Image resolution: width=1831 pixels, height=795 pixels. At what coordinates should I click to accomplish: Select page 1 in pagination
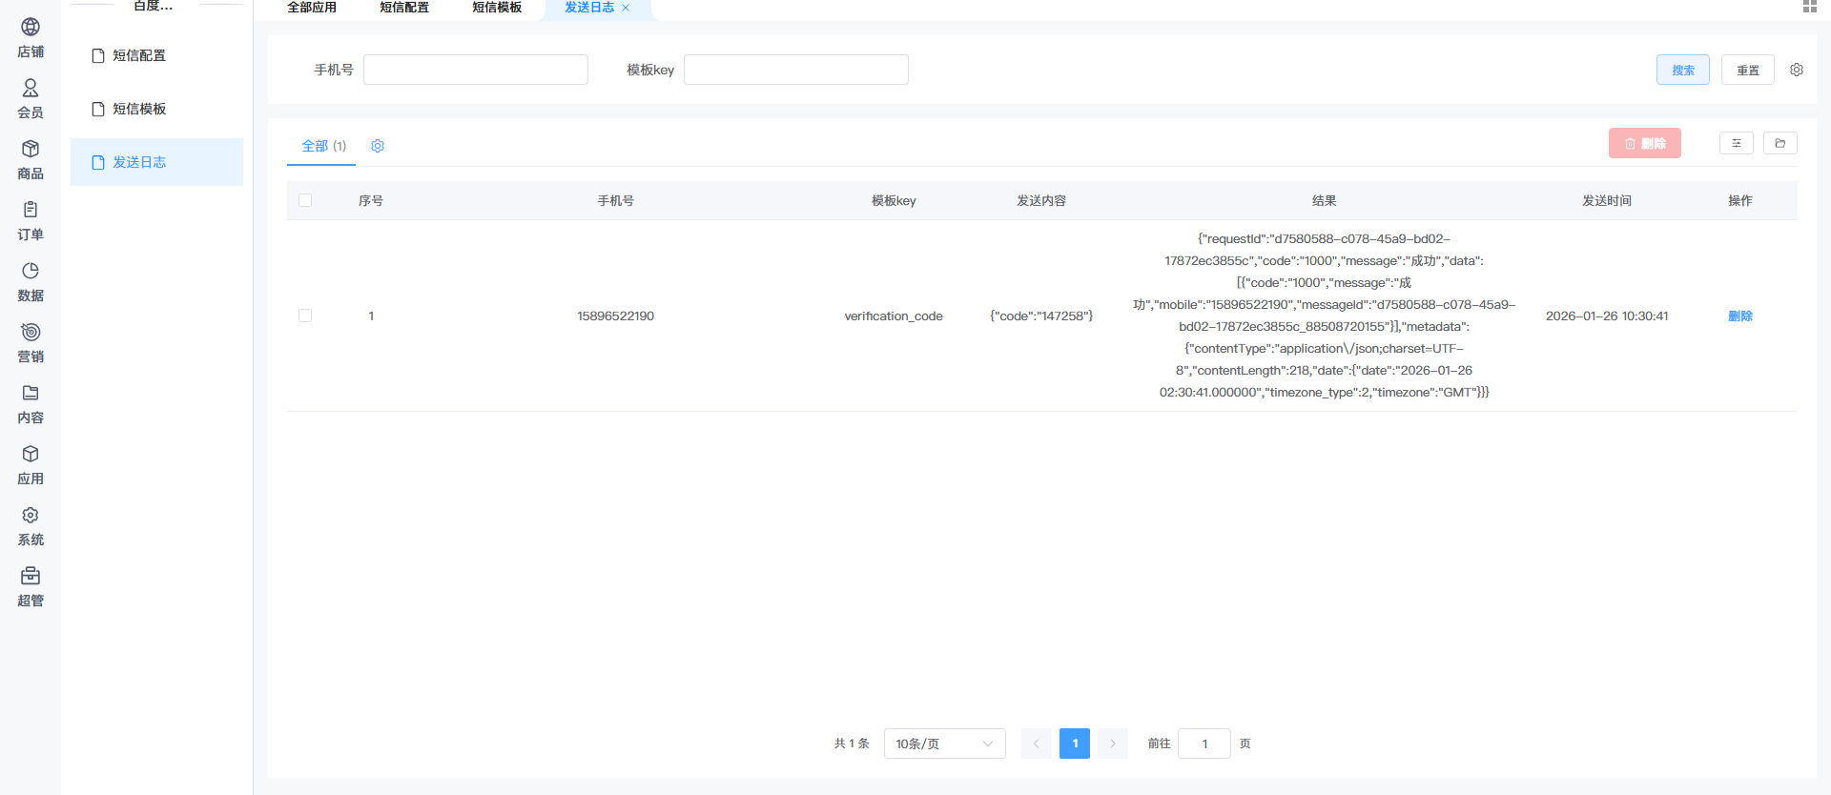coord(1075,744)
